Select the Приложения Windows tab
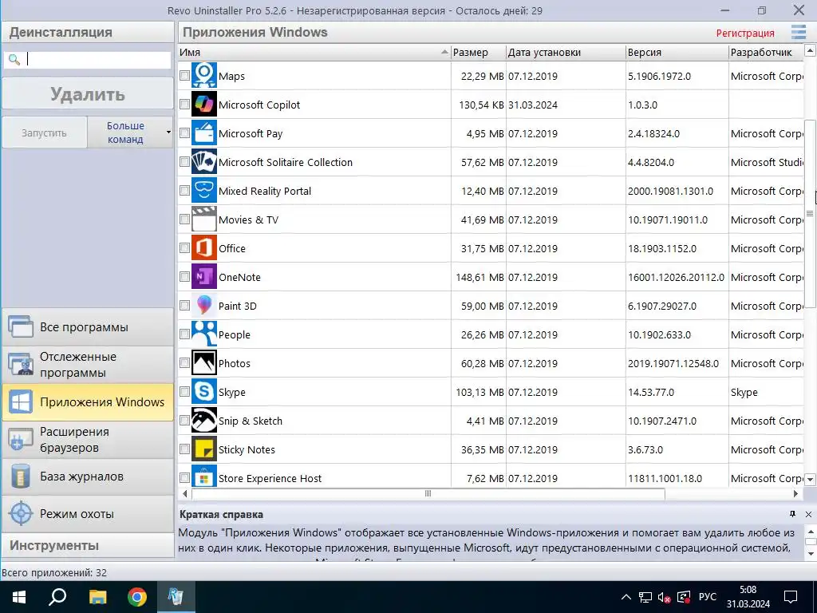The width and height of the screenshot is (817, 613). pos(88,402)
